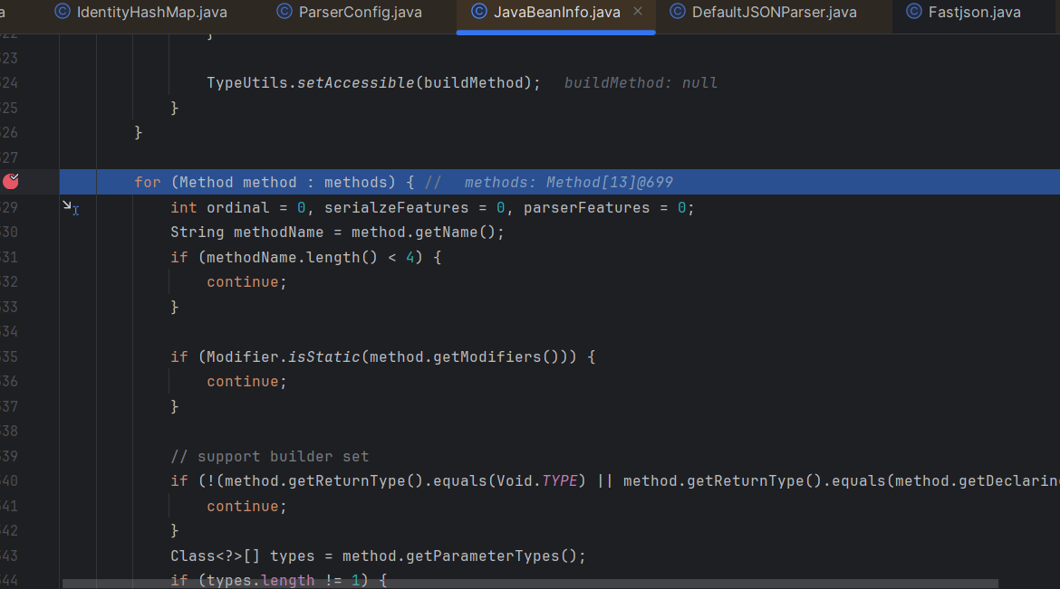Viewport: 1060px width, 589px height.
Task: Click the run-to-cursor arrow icon in gutter
Action: point(68,207)
